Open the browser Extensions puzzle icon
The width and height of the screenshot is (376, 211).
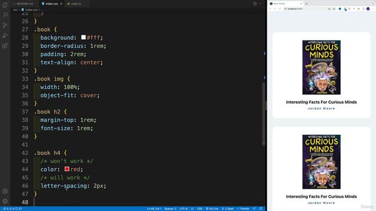(359, 9)
